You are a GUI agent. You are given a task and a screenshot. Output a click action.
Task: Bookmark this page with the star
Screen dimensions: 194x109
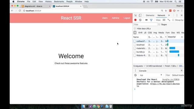coord(166,11)
